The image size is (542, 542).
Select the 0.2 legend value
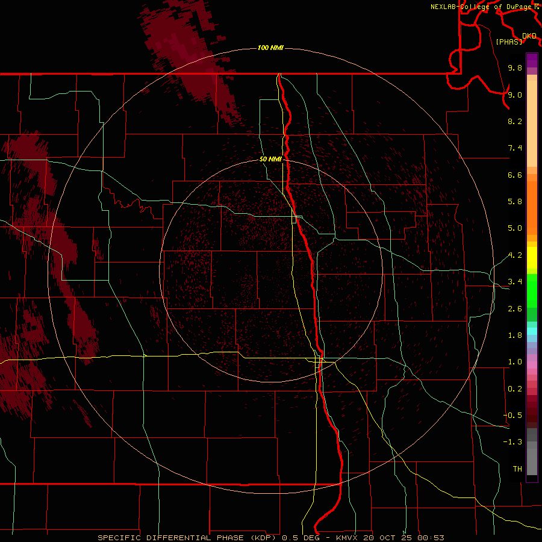click(x=515, y=389)
